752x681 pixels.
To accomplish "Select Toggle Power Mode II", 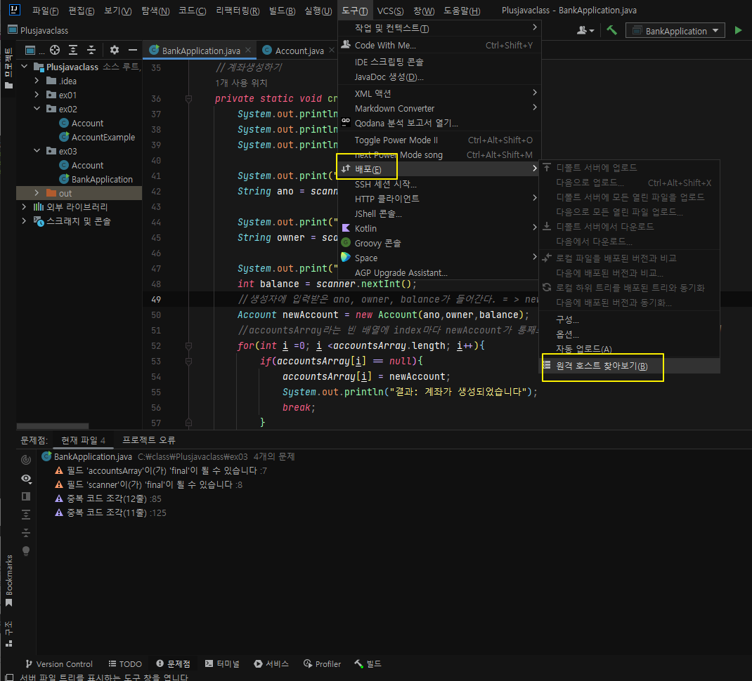I will coord(439,140).
